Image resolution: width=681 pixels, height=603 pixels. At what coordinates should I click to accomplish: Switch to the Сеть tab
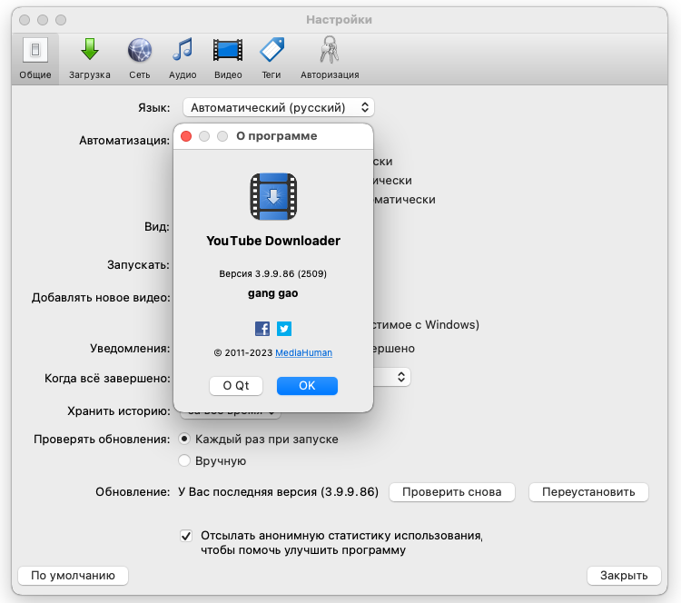pos(140,59)
